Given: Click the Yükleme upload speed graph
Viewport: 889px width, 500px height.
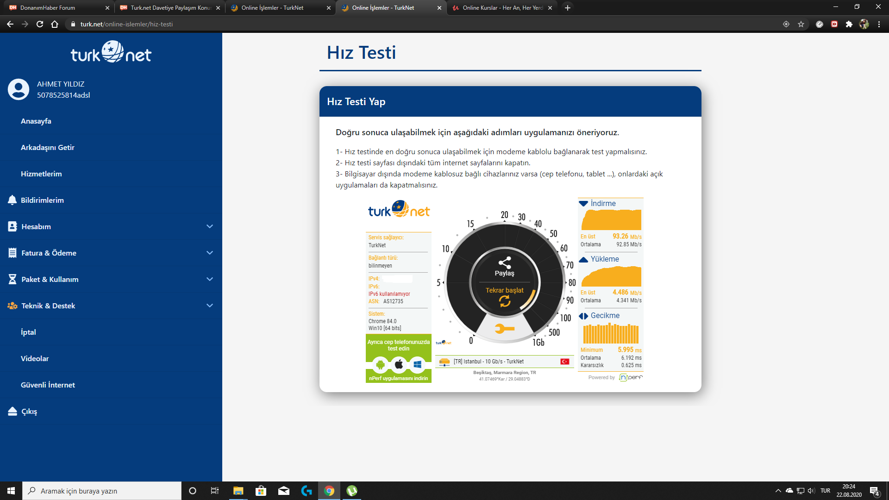Looking at the screenshot, I should coord(611,276).
